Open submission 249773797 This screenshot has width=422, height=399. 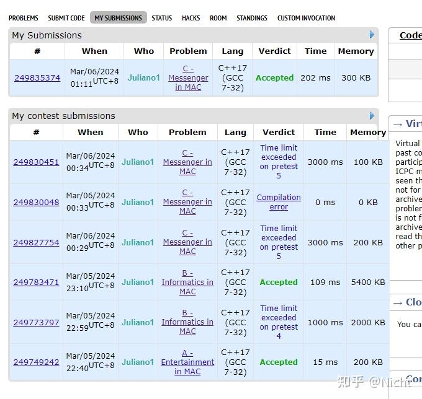tap(36, 323)
